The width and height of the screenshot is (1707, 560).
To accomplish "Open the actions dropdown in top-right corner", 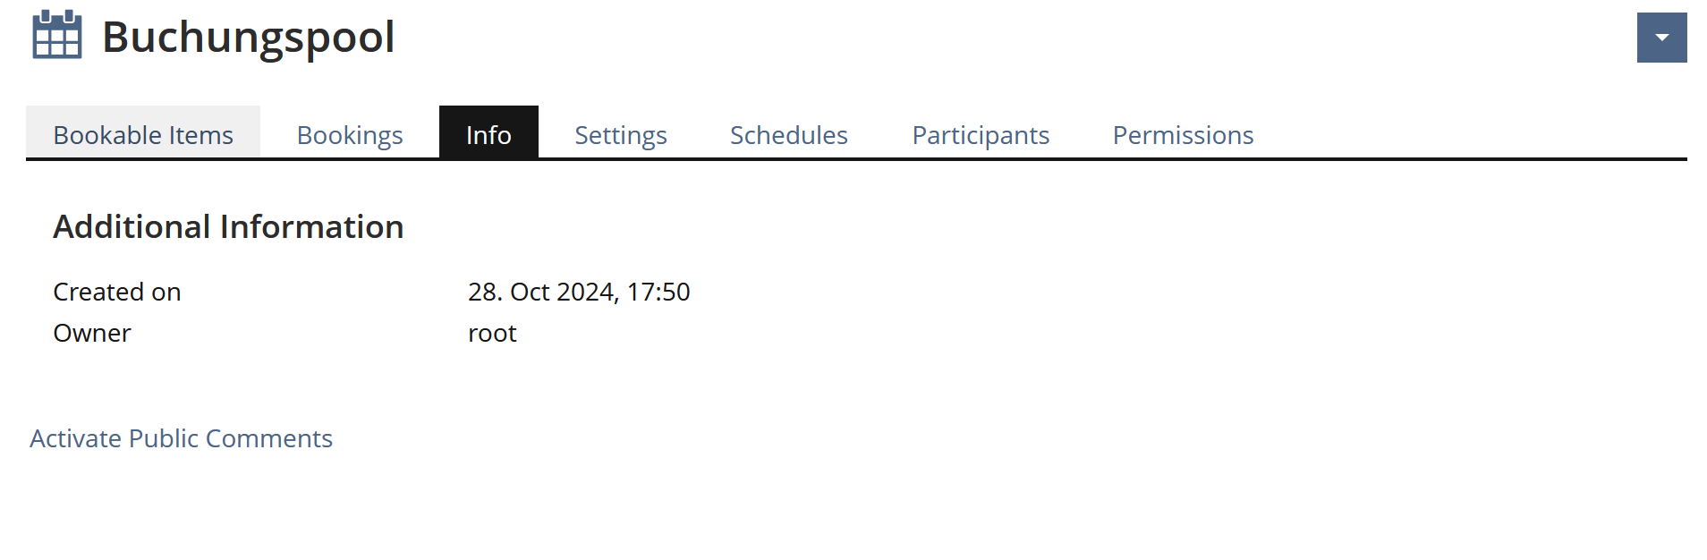I will [1661, 38].
